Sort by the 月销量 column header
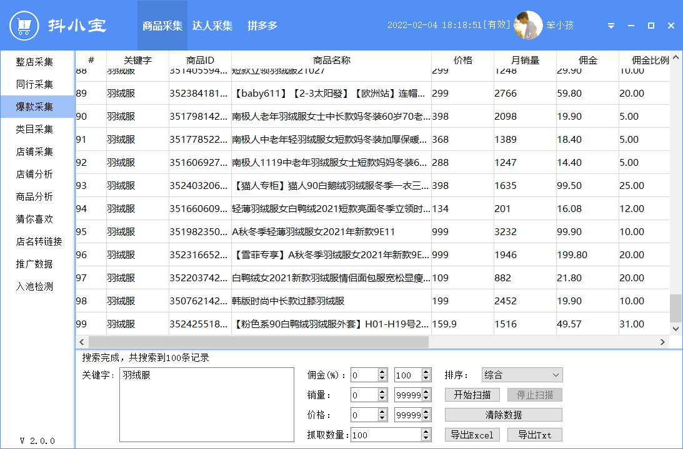 pyautogui.click(x=525, y=60)
